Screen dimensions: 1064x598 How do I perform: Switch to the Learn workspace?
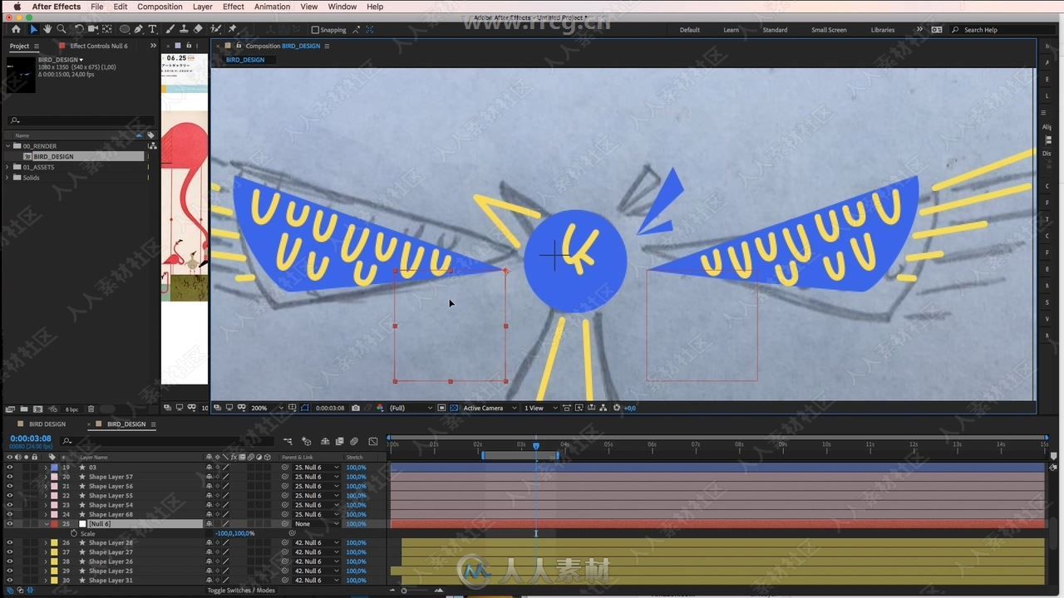(x=731, y=30)
